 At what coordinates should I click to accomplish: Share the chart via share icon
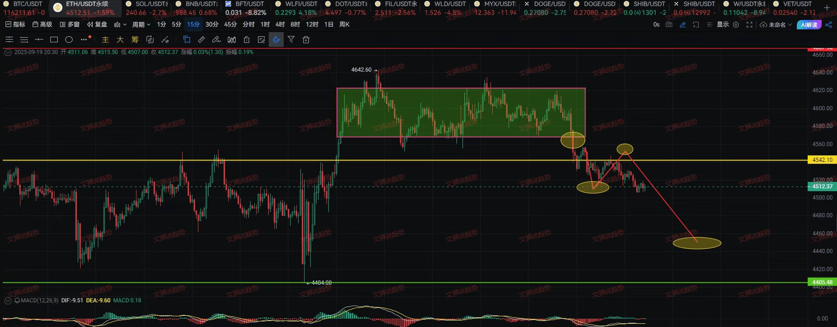pyautogui.click(x=829, y=25)
